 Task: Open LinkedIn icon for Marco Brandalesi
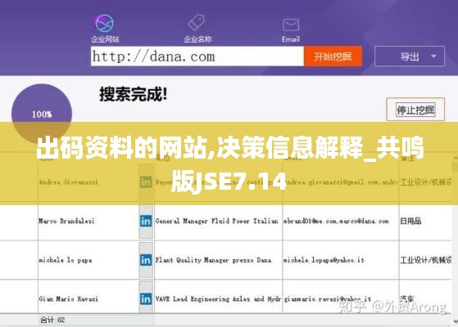(146, 222)
